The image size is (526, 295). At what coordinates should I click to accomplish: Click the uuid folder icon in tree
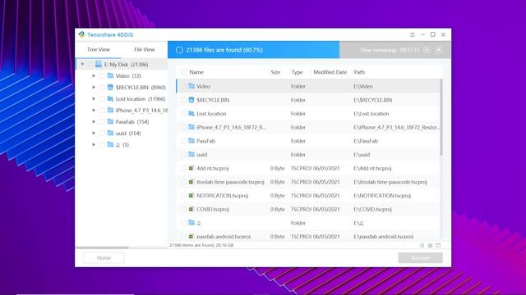click(x=110, y=133)
